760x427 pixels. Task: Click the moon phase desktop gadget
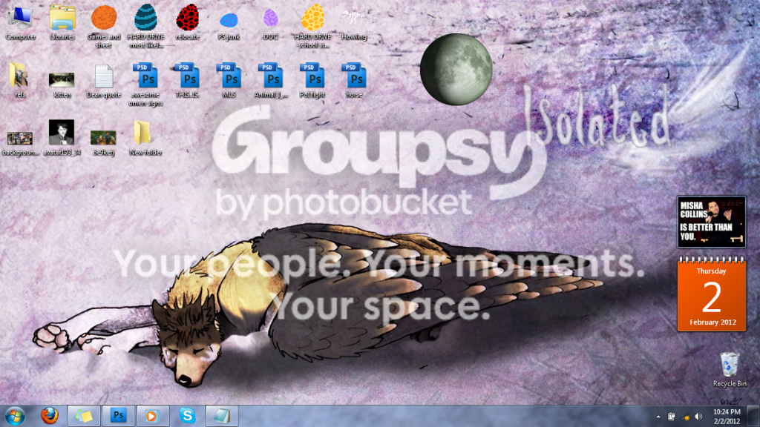coord(456,69)
